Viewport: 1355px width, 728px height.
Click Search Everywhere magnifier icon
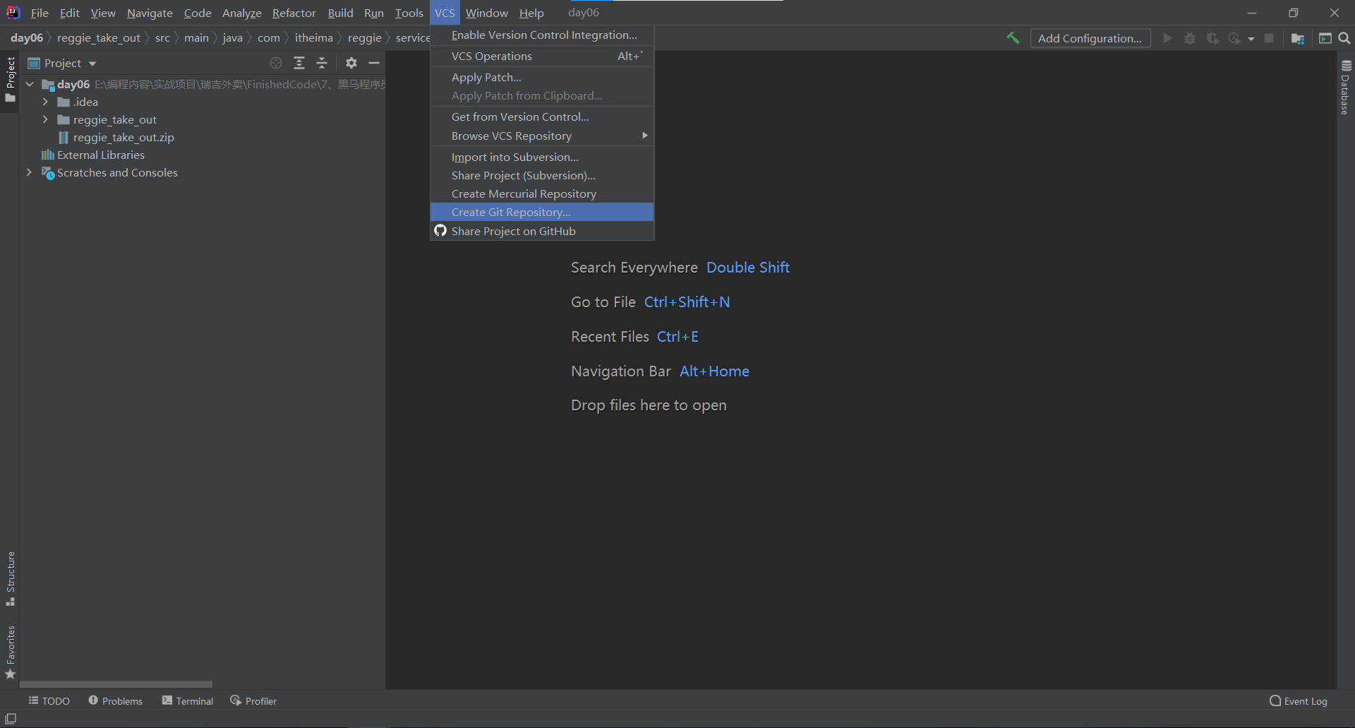pos(1344,38)
